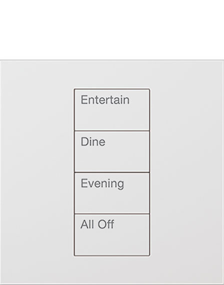
Task: Click blank space inside Entertain button
Action: point(112,118)
